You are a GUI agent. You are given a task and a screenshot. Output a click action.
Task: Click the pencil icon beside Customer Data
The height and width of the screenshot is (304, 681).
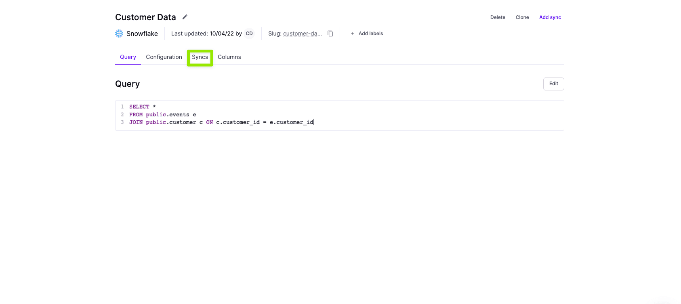point(185,17)
